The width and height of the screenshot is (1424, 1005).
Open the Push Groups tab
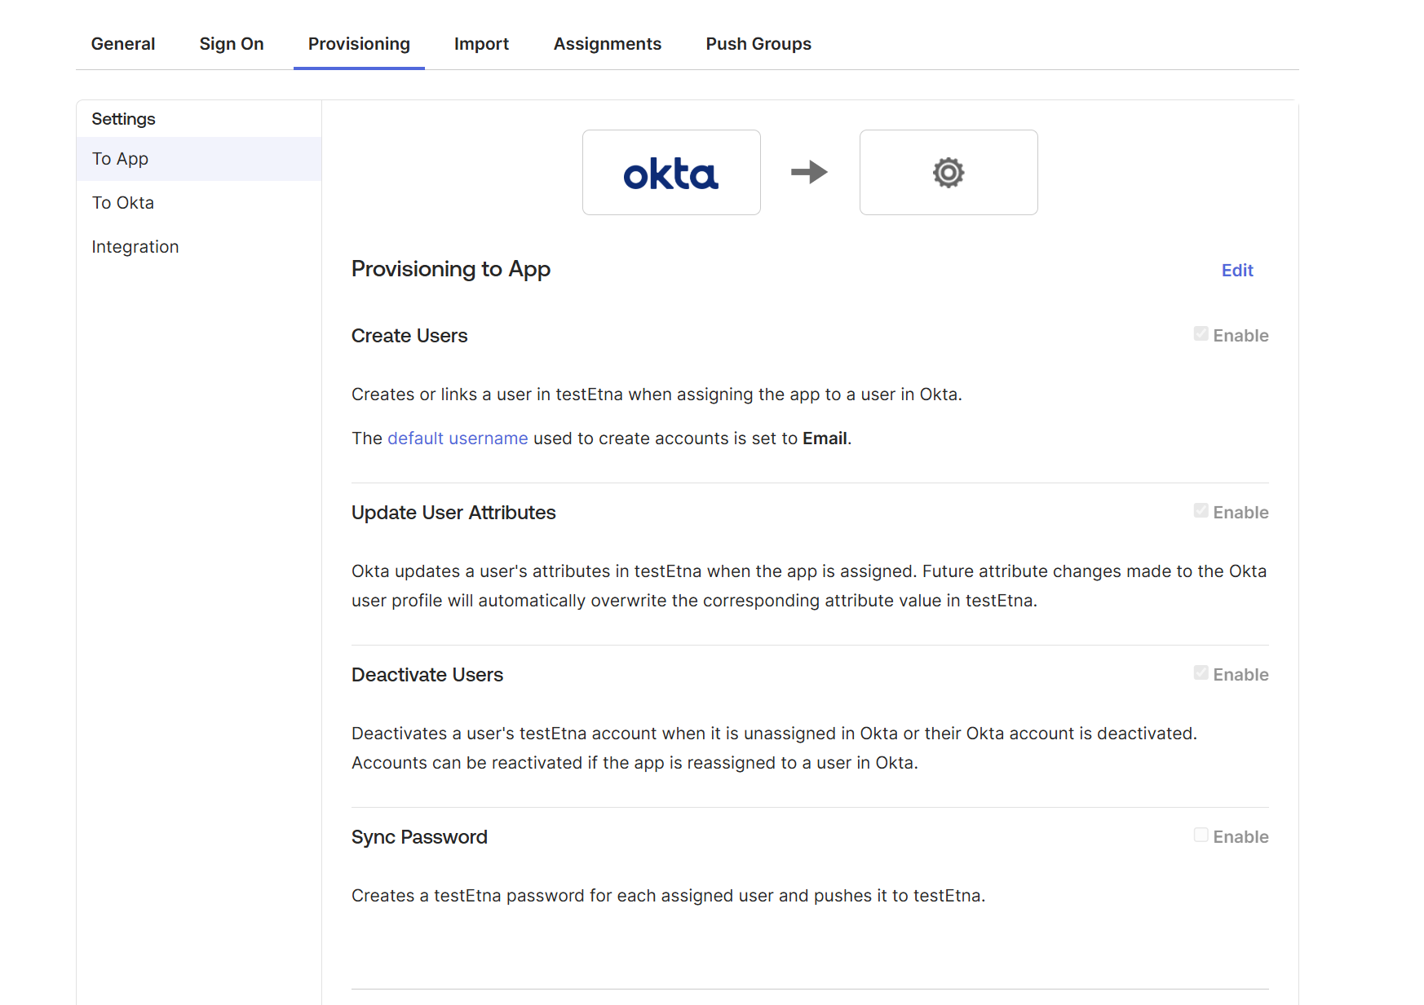pos(758,44)
